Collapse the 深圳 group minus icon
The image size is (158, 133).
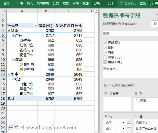(x=13, y=60)
